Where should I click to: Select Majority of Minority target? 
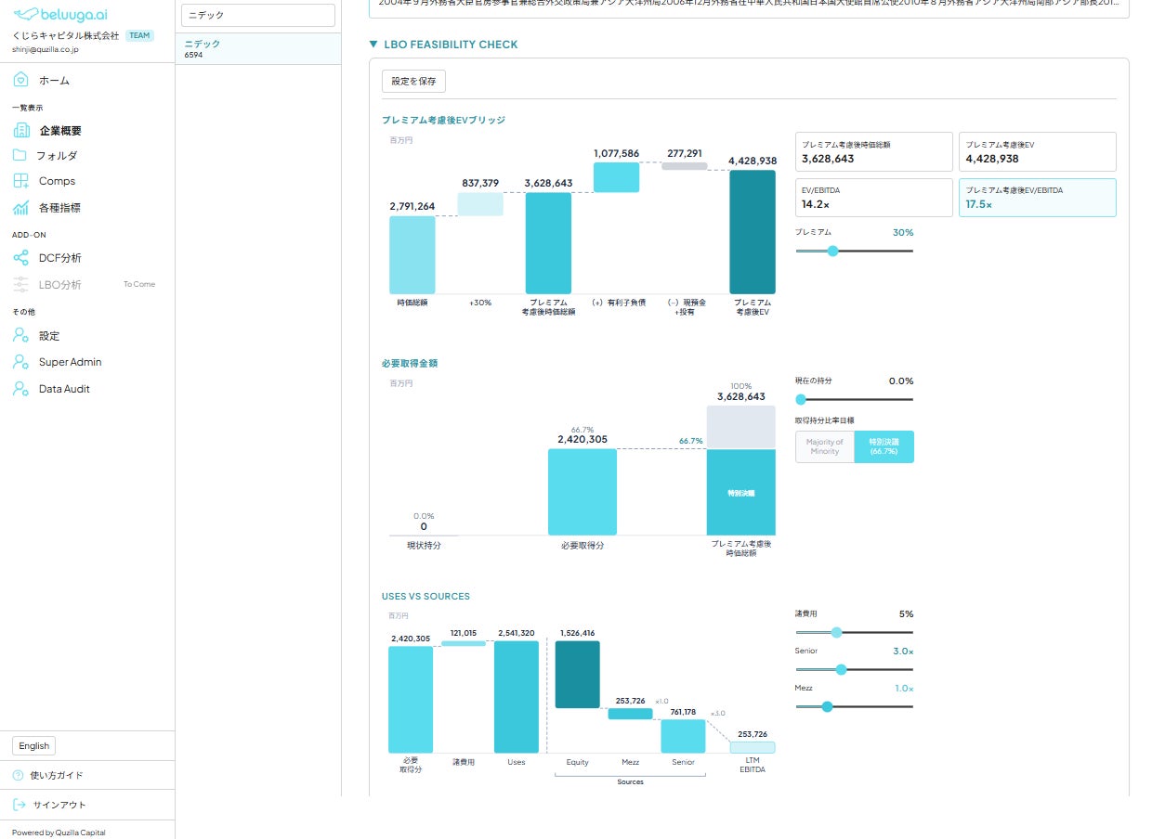824,446
